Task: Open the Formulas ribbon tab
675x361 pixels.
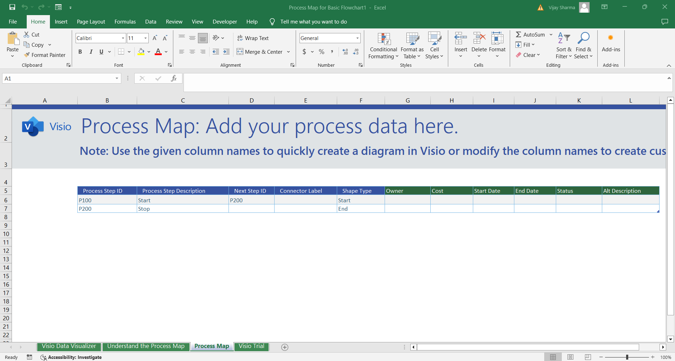Action: pos(125,22)
